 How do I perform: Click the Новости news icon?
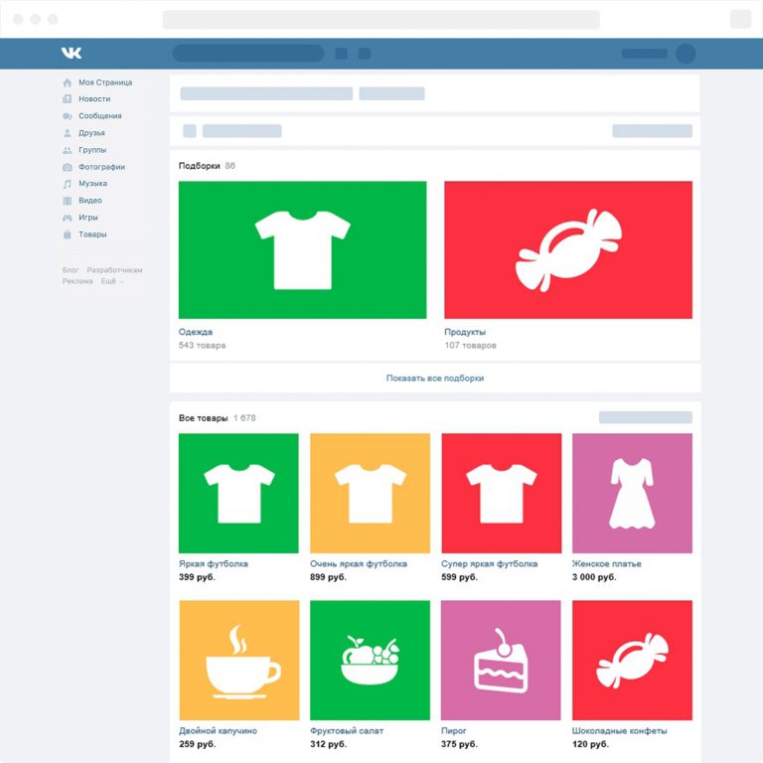pyautogui.click(x=68, y=99)
